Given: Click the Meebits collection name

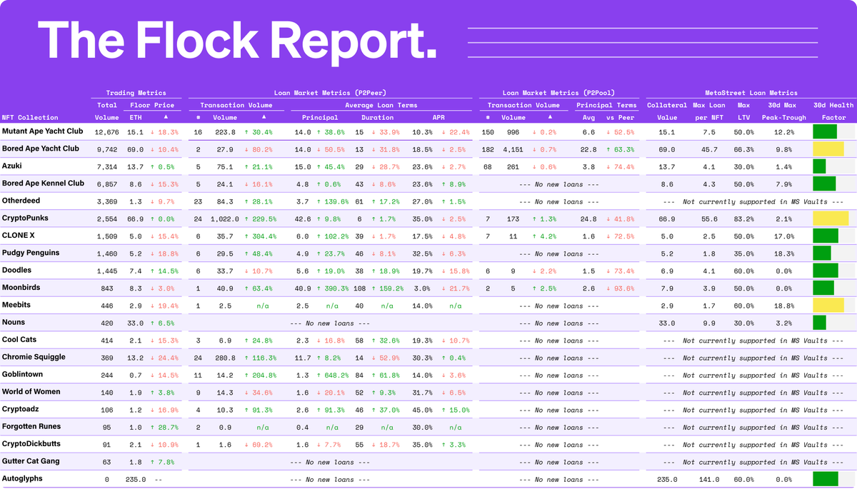Looking at the screenshot, I should click(x=16, y=305).
